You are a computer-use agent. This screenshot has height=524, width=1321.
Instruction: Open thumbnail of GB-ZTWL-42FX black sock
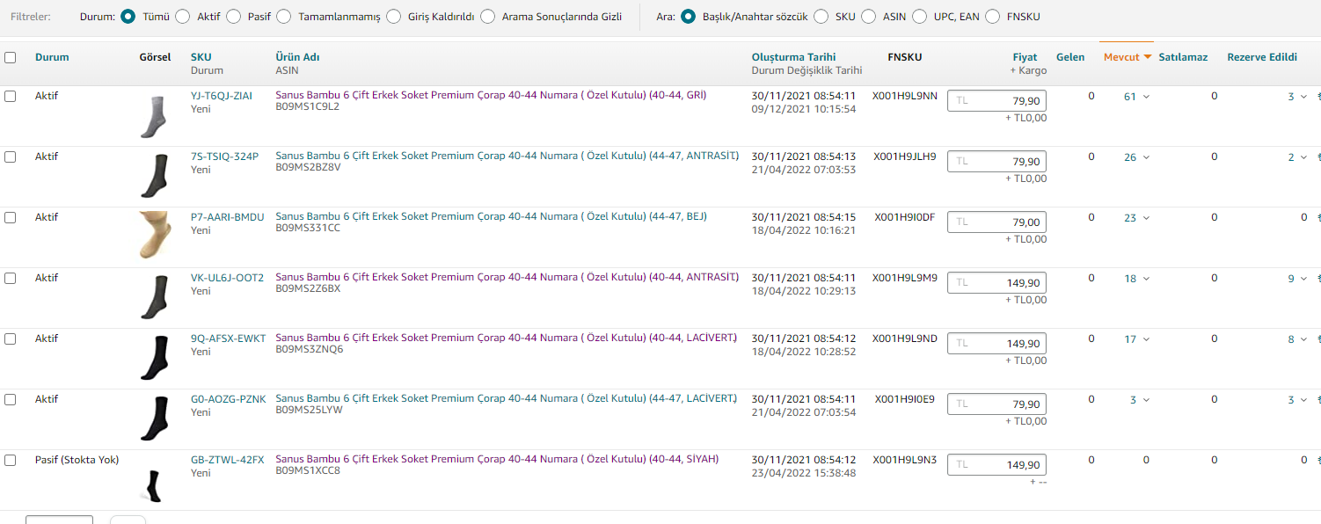coord(154,486)
